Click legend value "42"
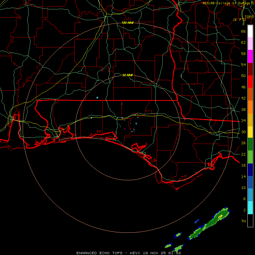The width and height of the screenshot is (255, 255). click(243, 98)
